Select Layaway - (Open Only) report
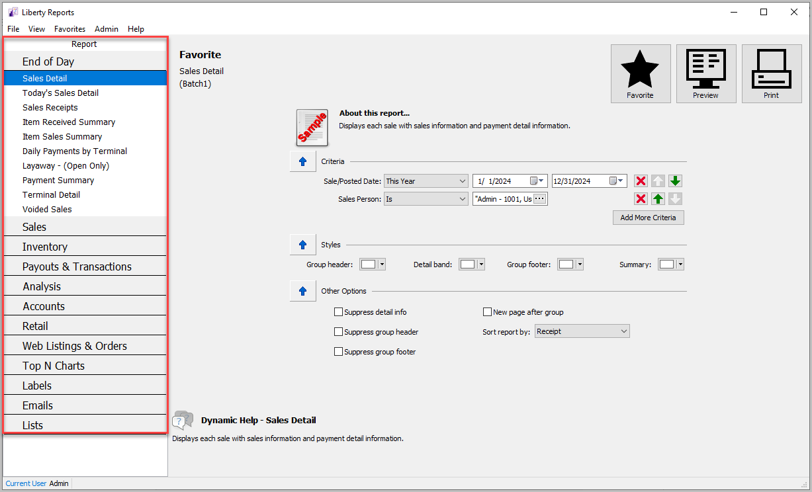Image resolution: width=812 pixels, height=492 pixels. [85, 165]
